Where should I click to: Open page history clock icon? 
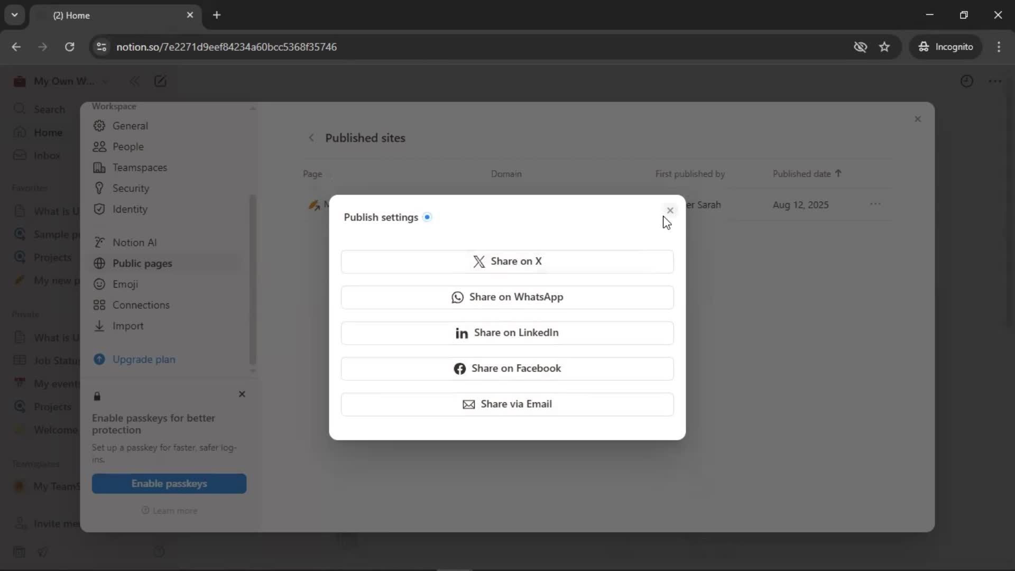click(966, 81)
